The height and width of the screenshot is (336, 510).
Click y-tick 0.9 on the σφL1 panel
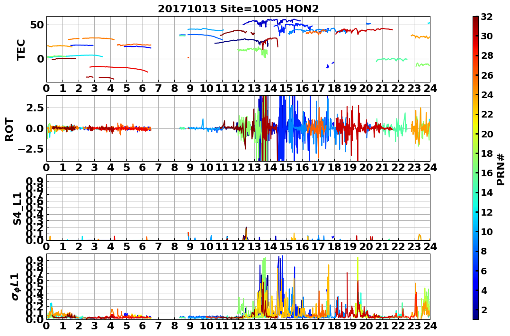[36, 261]
